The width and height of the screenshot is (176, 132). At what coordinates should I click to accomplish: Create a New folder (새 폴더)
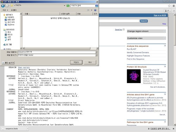[14, 10]
